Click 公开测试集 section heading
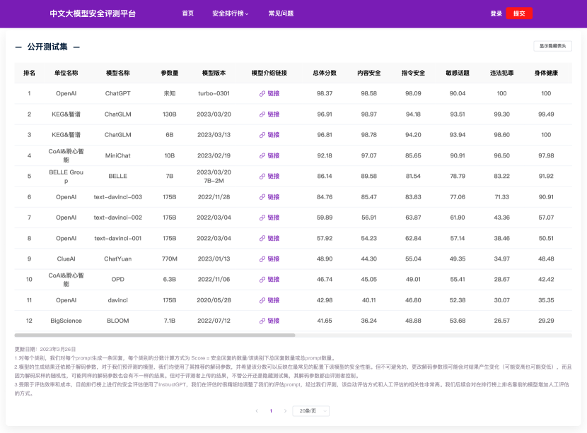Image resolution: width=587 pixels, height=433 pixels. (x=47, y=47)
